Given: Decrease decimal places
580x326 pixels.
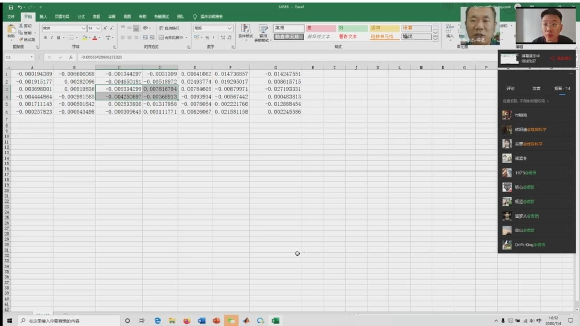Looking at the screenshot, I should click(x=230, y=38).
